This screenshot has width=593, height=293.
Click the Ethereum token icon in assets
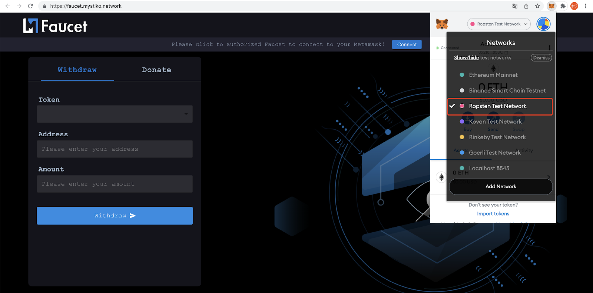(x=441, y=177)
